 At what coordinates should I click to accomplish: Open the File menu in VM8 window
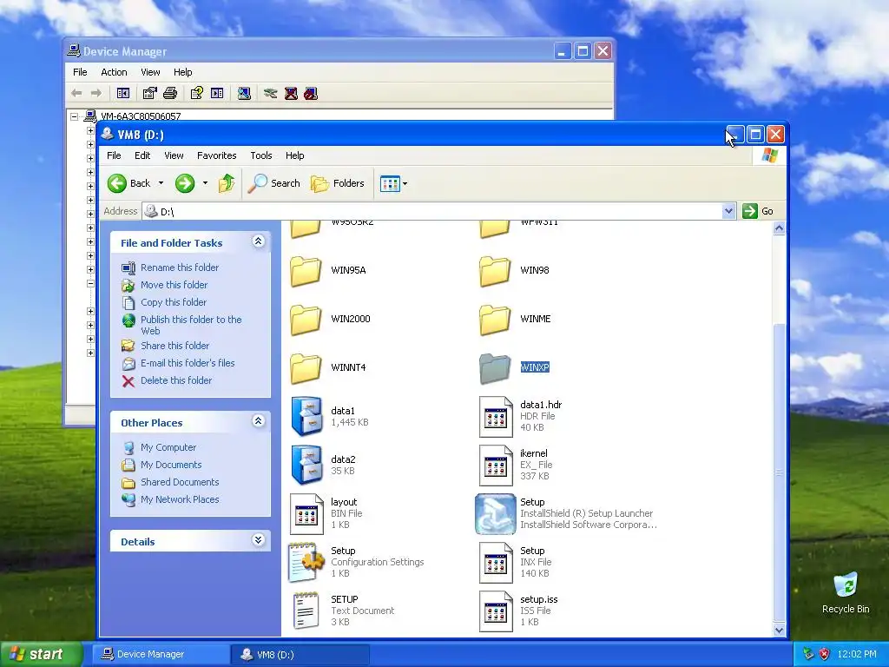114,155
